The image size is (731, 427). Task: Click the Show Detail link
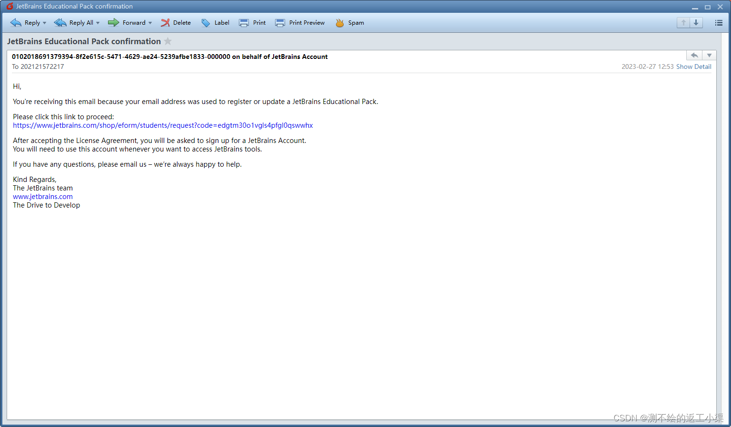[694, 66]
